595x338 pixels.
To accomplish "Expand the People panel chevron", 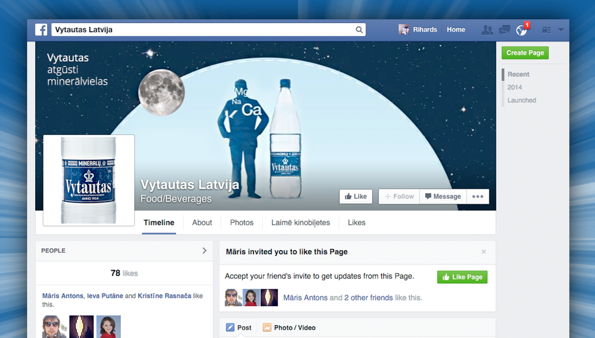I will point(204,251).
